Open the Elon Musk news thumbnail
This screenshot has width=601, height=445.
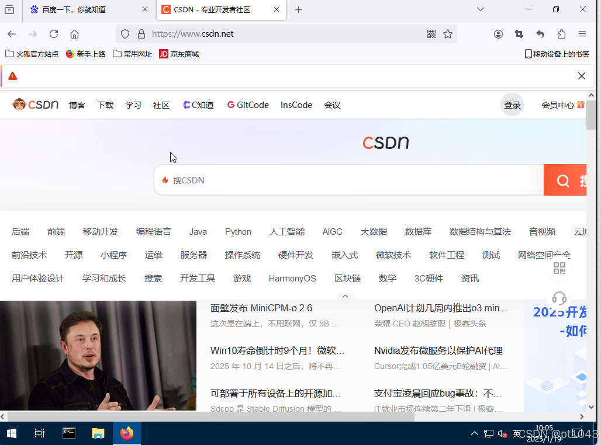[x=98, y=356]
